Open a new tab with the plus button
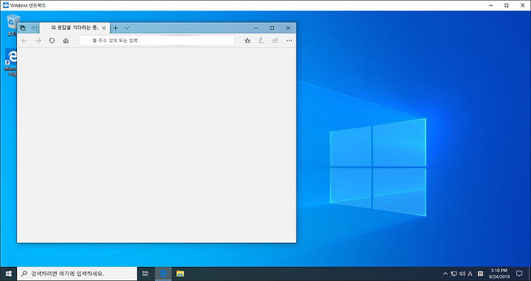This screenshot has height=281, width=531. [116, 28]
